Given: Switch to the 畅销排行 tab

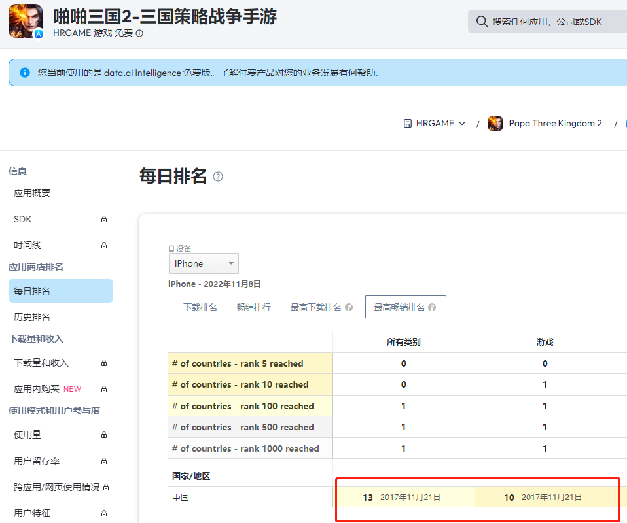Looking at the screenshot, I should 254,307.
